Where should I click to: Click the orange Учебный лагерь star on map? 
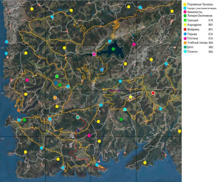coord(55,98)
